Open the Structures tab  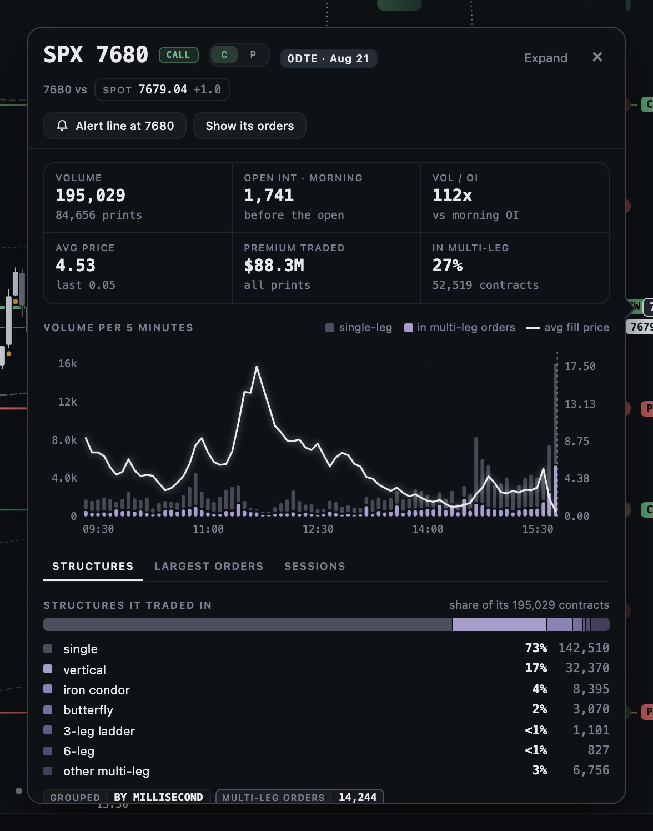[93, 566]
